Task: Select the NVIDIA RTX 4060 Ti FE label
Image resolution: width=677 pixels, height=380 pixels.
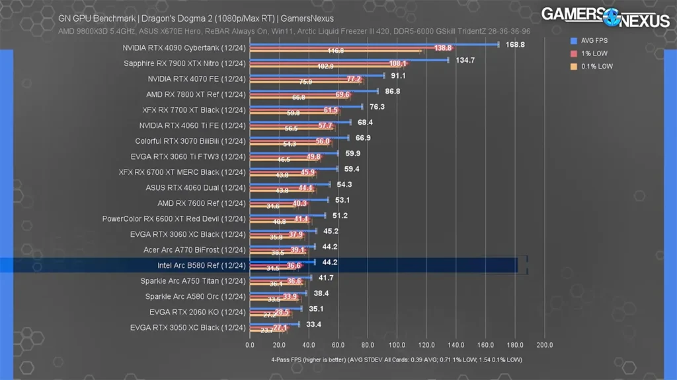Action: pos(192,125)
